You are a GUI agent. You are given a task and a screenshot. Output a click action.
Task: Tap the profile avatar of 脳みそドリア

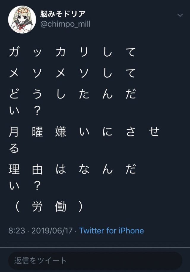(20, 19)
